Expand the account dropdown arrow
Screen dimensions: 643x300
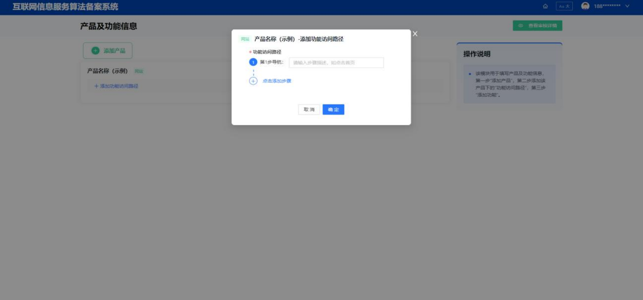(x=627, y=7)
